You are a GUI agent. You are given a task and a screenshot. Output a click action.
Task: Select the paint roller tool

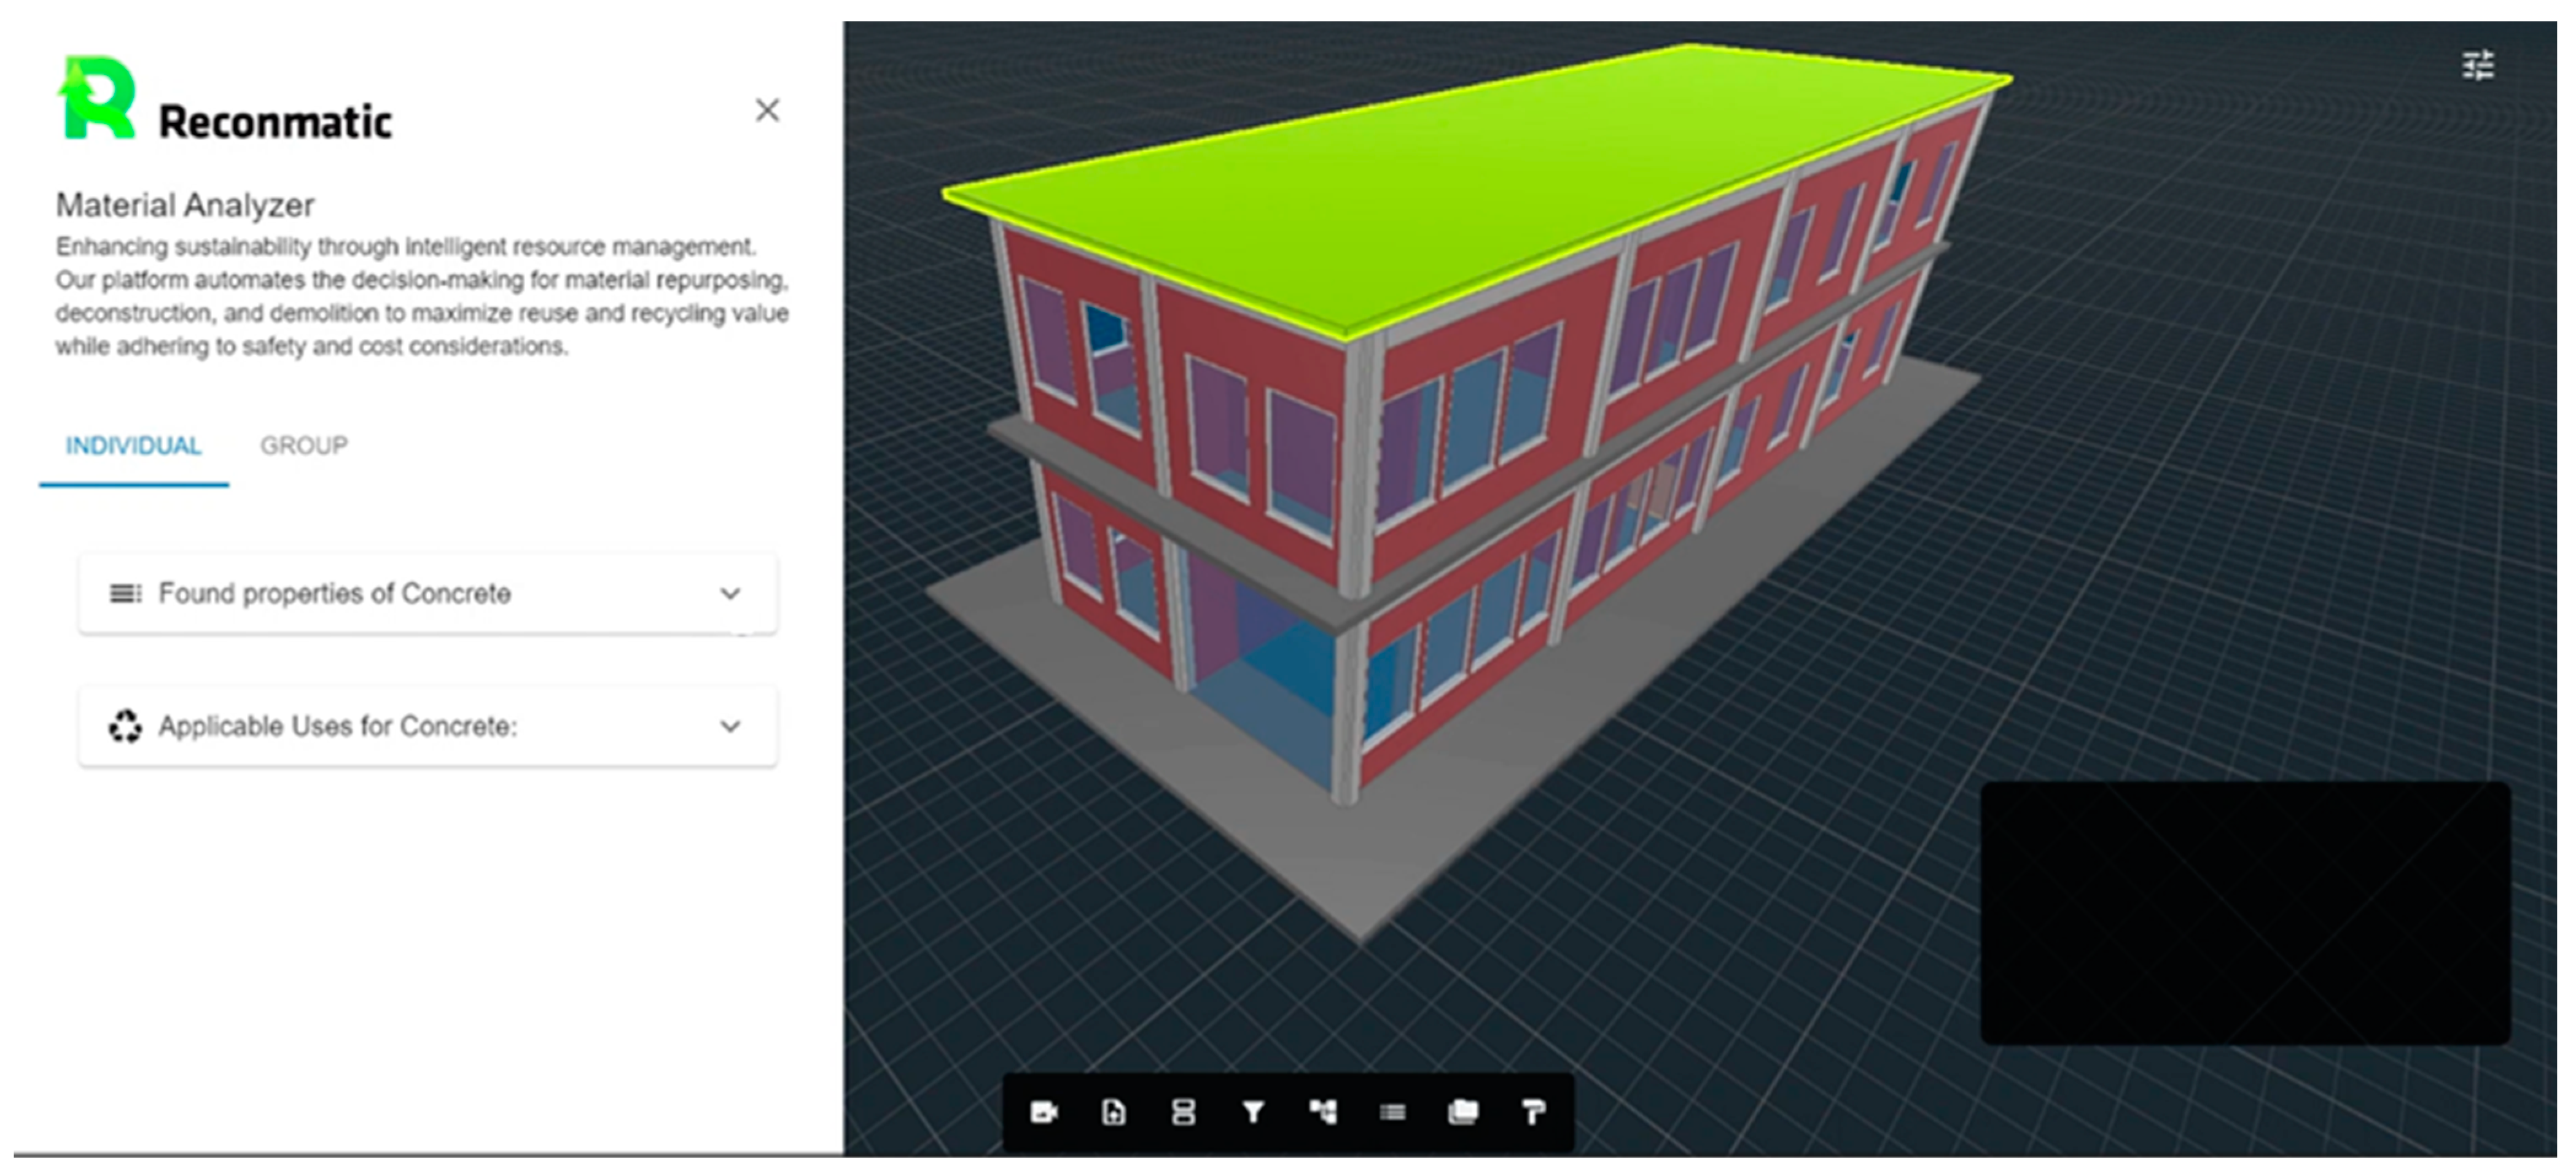[1533, 1112]
